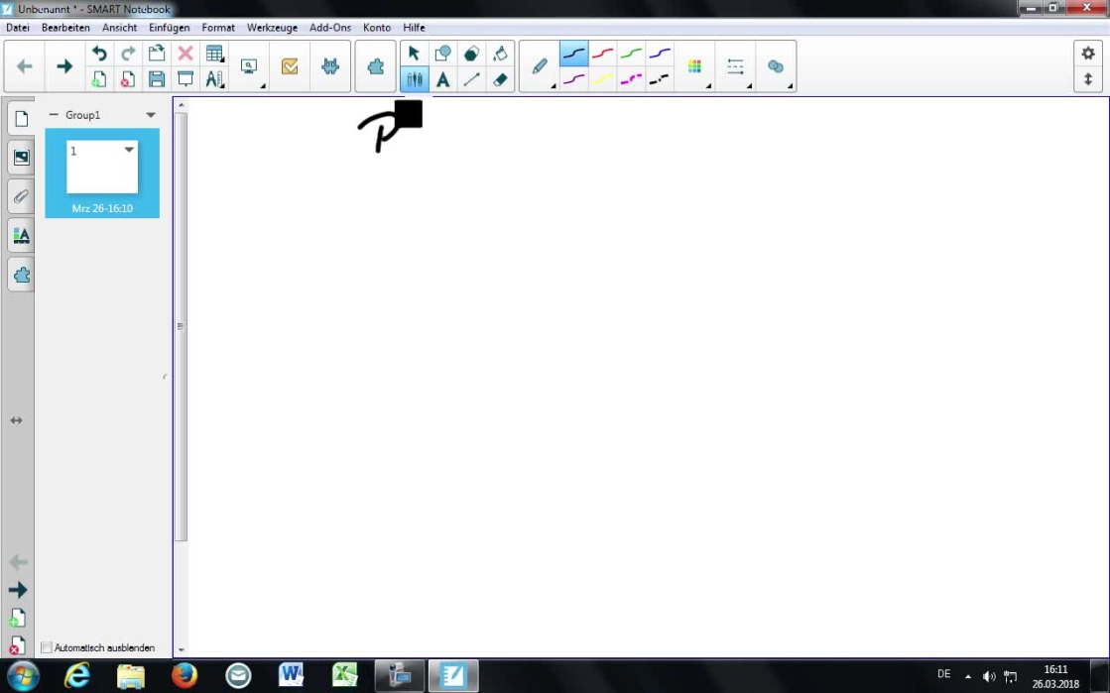Screen dimensions: 1110x693
Task: Open the Einfügen menu
Action: [170, 28]
